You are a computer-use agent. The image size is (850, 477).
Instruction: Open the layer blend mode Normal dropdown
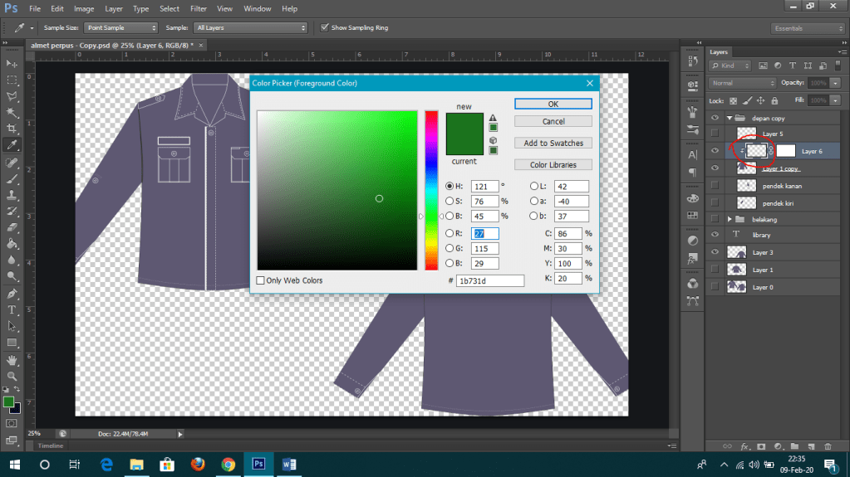(742, 83)
